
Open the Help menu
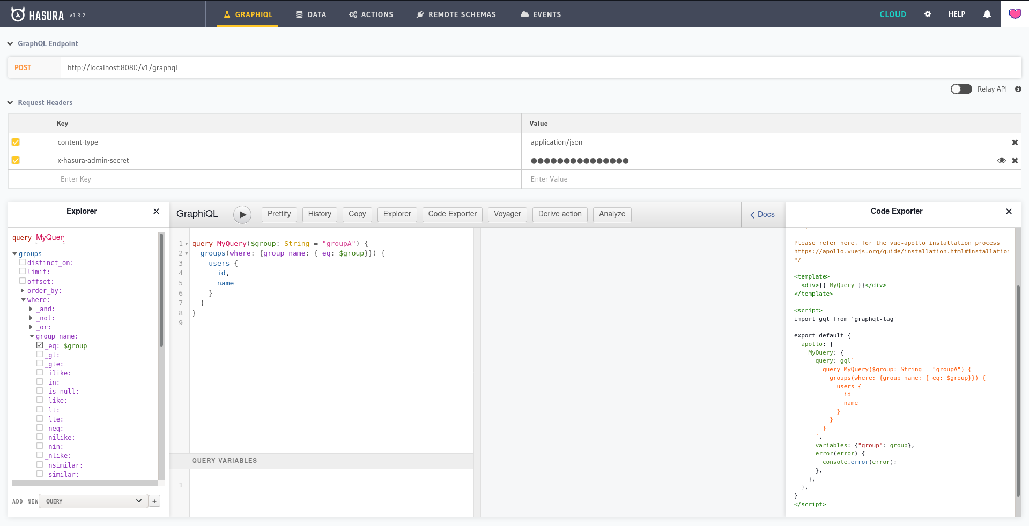957,14
